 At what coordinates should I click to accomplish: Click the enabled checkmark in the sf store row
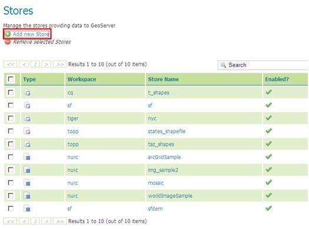coord(268,105)
